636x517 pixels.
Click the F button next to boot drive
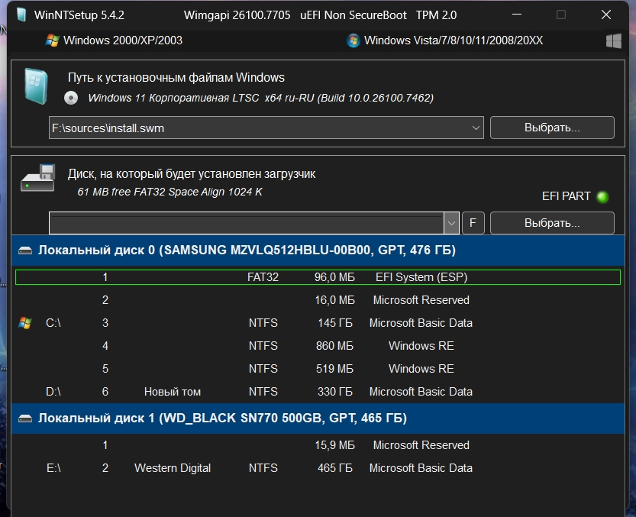coord(473,223)
